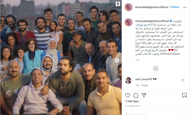Open the comment bubble icon
Image resolution: width=190 pixels, height=115 pixels.
coord(136,96)
